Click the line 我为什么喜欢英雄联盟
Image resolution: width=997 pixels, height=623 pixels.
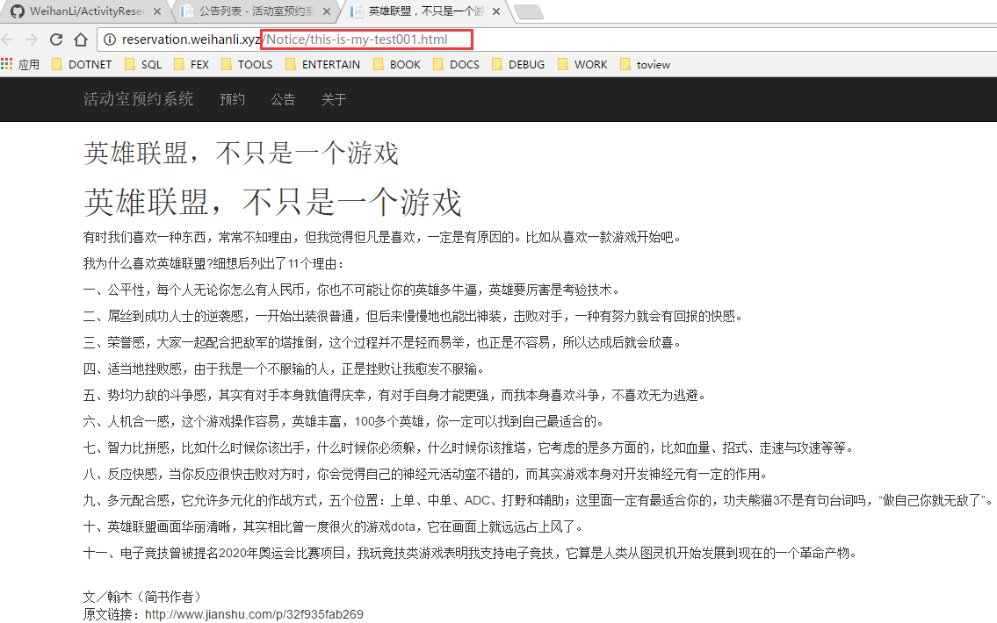click(214, 263)
